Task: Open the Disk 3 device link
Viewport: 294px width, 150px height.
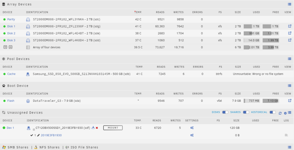Action: [11, 40]
